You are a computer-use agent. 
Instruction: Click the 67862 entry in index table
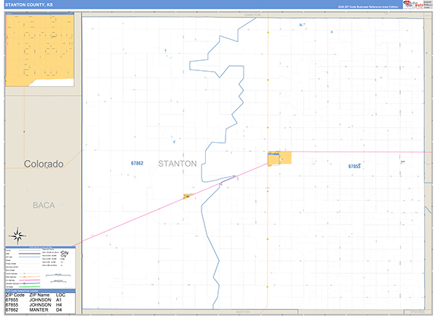[x=12, y=310]
